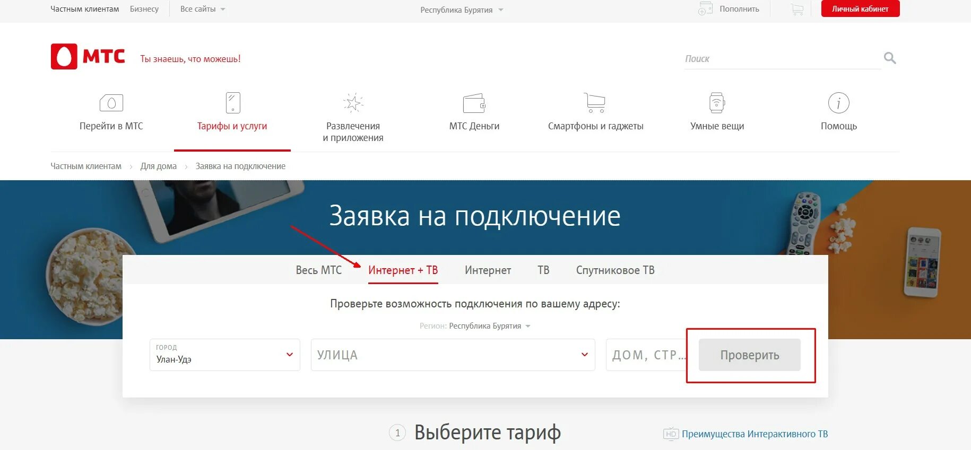The width and height of the screenshot is (971, 450).
Task: Click the wallet icon above МТС Деньги
Action: coord(474,103)
